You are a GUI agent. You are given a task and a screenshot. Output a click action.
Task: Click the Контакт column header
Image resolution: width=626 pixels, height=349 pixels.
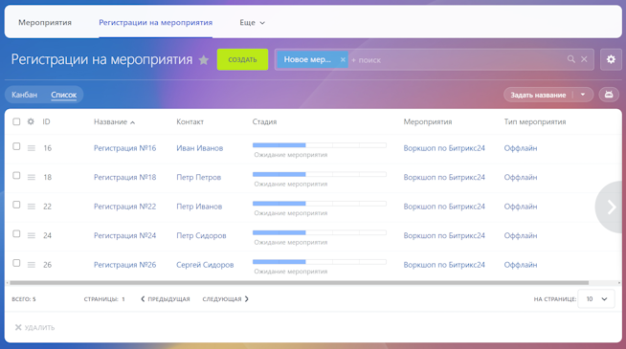[x=190, y=121]
